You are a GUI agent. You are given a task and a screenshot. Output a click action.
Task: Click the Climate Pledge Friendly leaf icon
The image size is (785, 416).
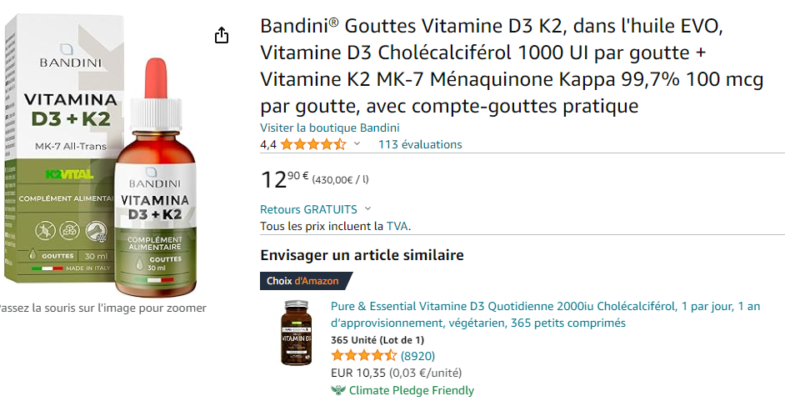click(338, 390)
